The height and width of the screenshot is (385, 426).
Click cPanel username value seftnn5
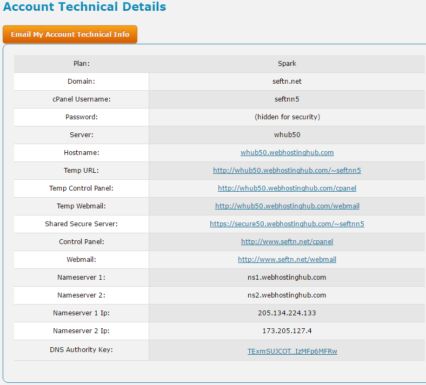click(287, 99)
